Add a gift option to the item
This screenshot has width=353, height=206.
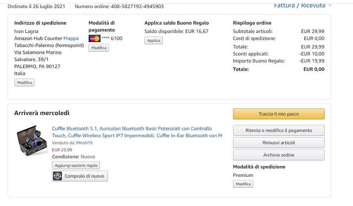pos(76,165)
